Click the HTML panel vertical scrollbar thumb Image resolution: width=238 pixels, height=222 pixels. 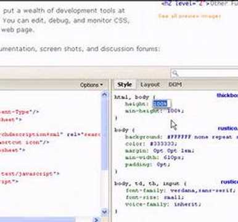pos(105,134)
